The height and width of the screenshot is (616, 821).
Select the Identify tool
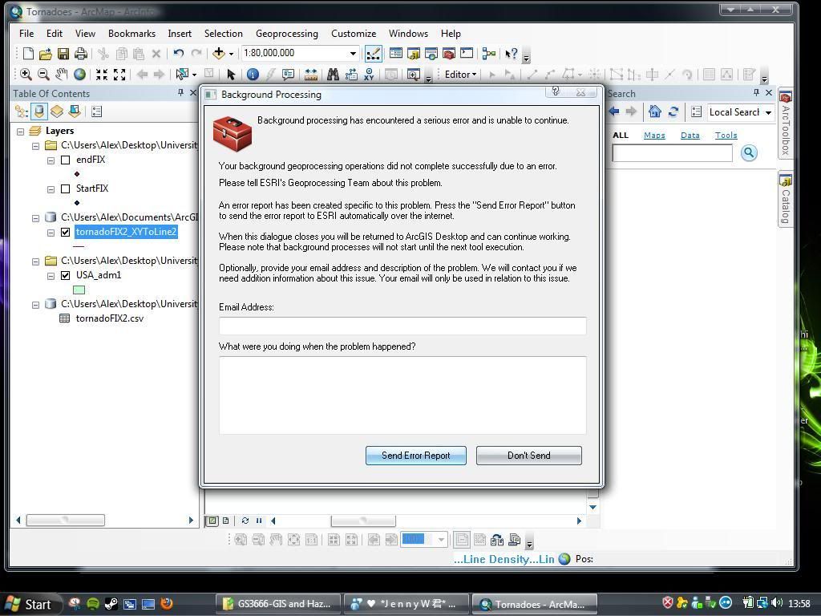point(253,75)
